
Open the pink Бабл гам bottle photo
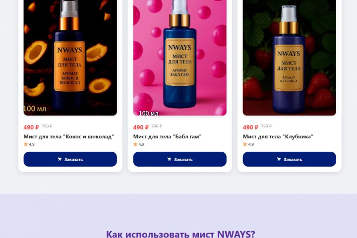(180, 58)
